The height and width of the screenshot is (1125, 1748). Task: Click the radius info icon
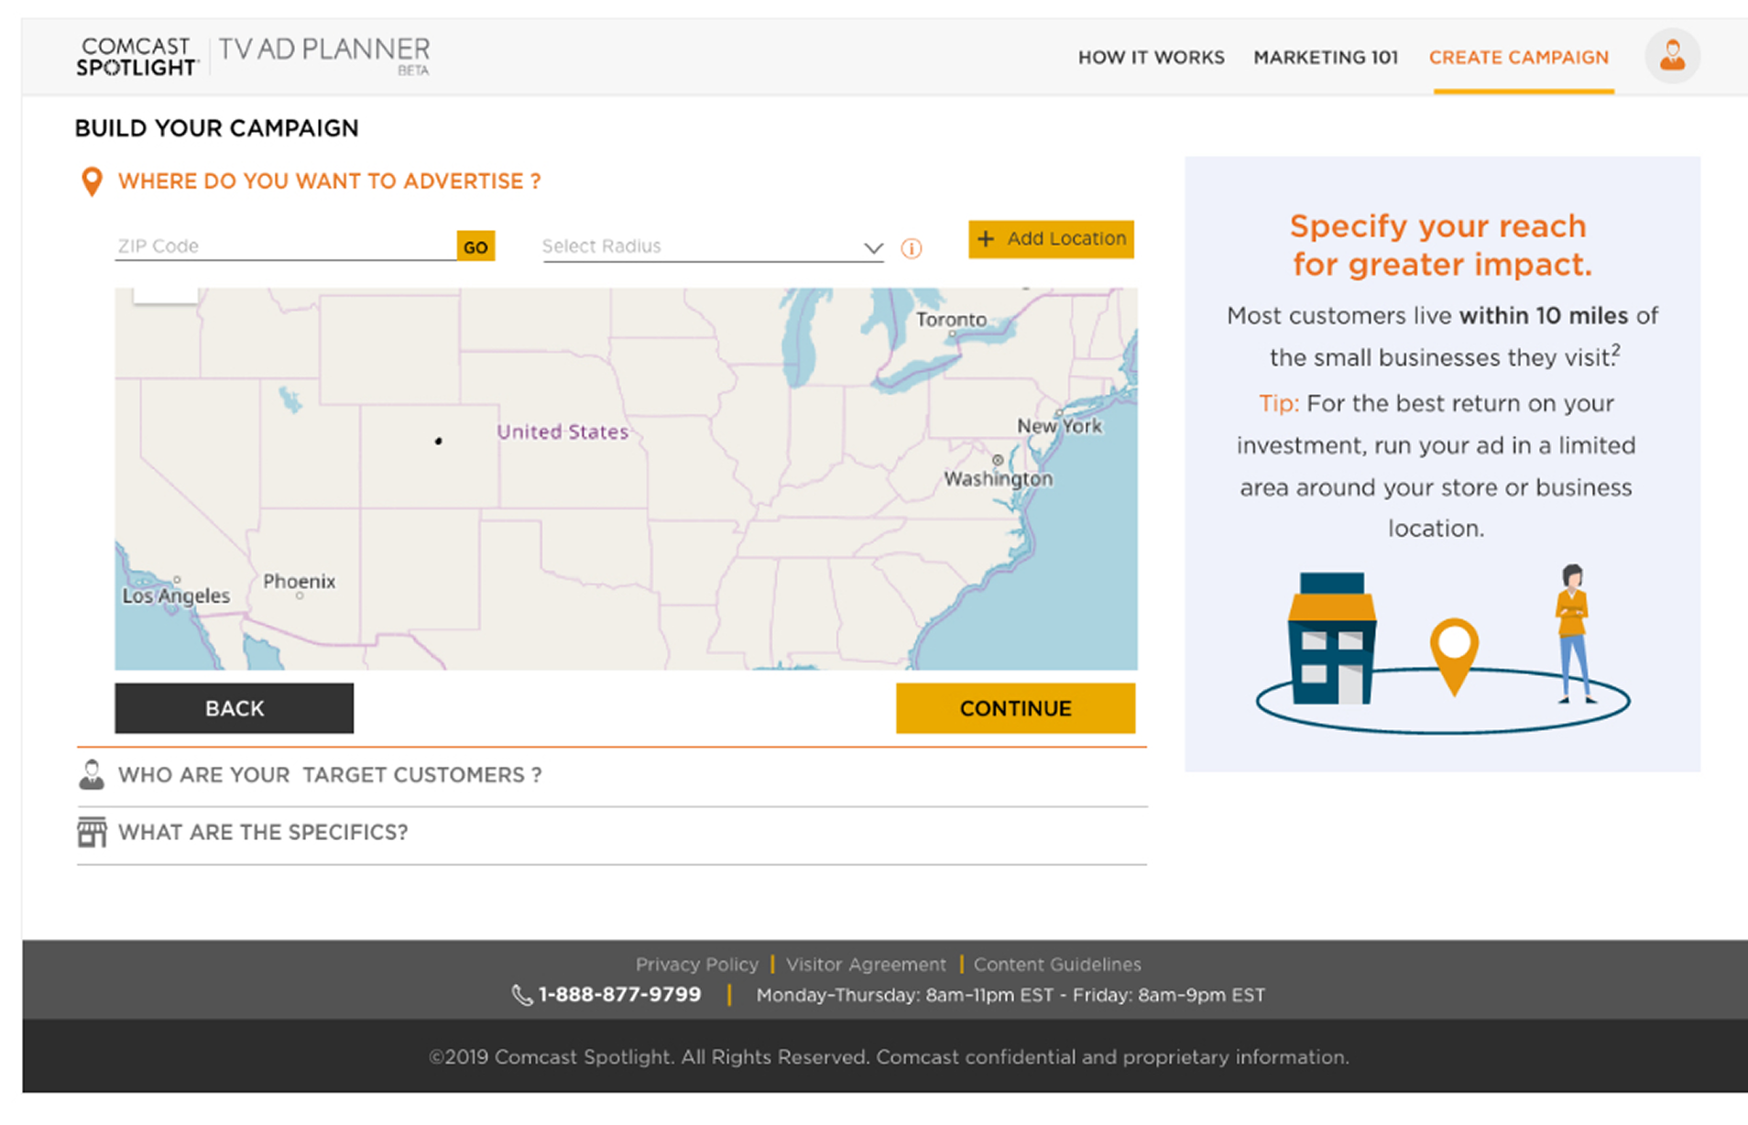[x=911, y=248]
